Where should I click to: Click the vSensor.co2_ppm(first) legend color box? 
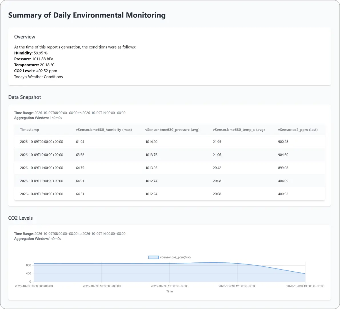153,257
